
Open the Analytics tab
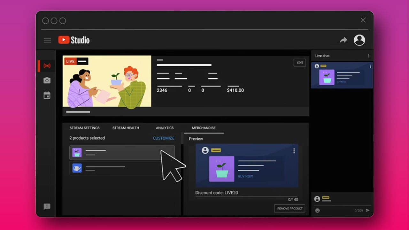point(165,128)
